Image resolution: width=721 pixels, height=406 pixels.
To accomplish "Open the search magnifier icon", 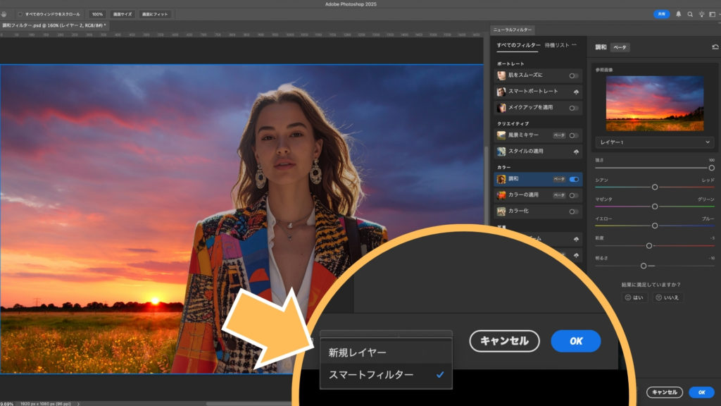I will (x=690, y=14).
